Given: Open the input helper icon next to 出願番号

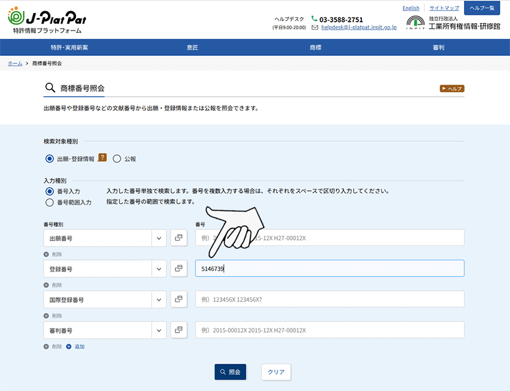Looking at the screenshot, I should point(178,237).
